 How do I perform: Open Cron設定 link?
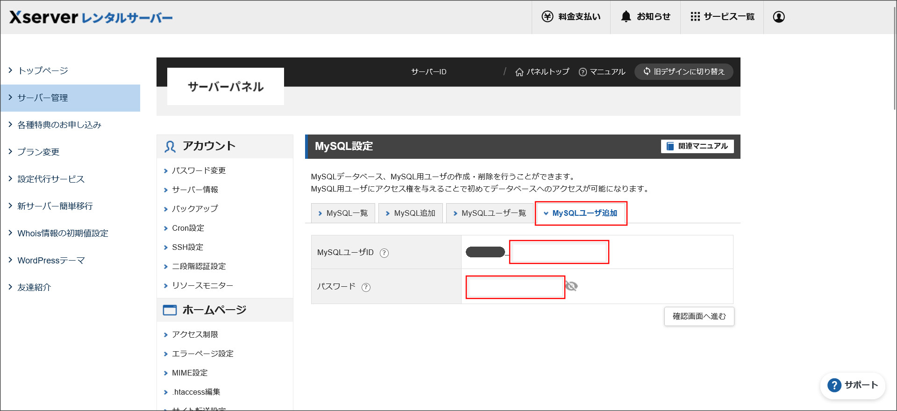(188, 228)
